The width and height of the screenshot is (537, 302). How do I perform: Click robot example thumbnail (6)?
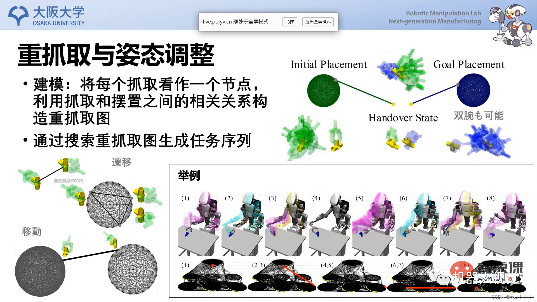click(417, 224)
